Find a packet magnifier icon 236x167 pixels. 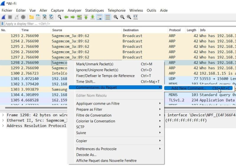pyautogui.click(x=60, y=17)
